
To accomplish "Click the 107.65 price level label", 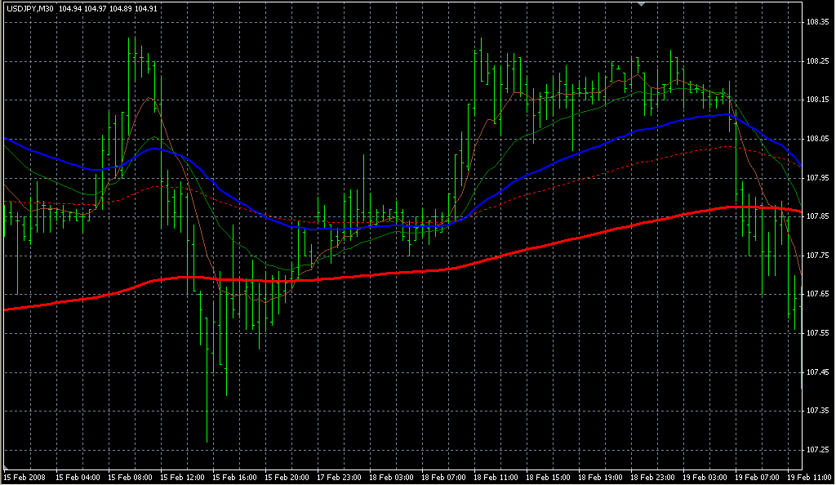I will pos(817,294).
